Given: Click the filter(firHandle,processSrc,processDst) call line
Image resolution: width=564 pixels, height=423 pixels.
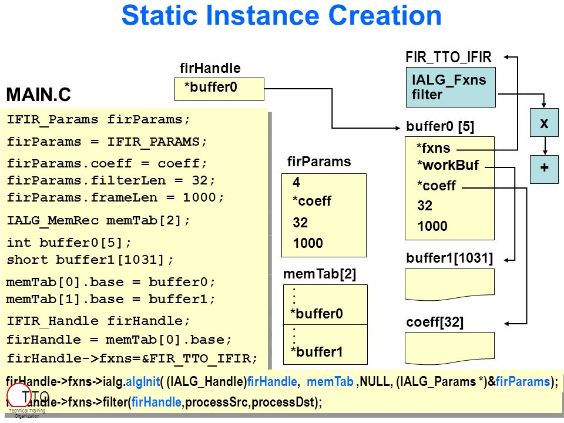Looking at the screenshot, I should tap(164, 402).
